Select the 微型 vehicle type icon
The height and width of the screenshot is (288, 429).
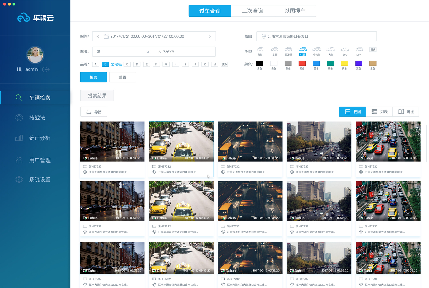click(260, 50)
